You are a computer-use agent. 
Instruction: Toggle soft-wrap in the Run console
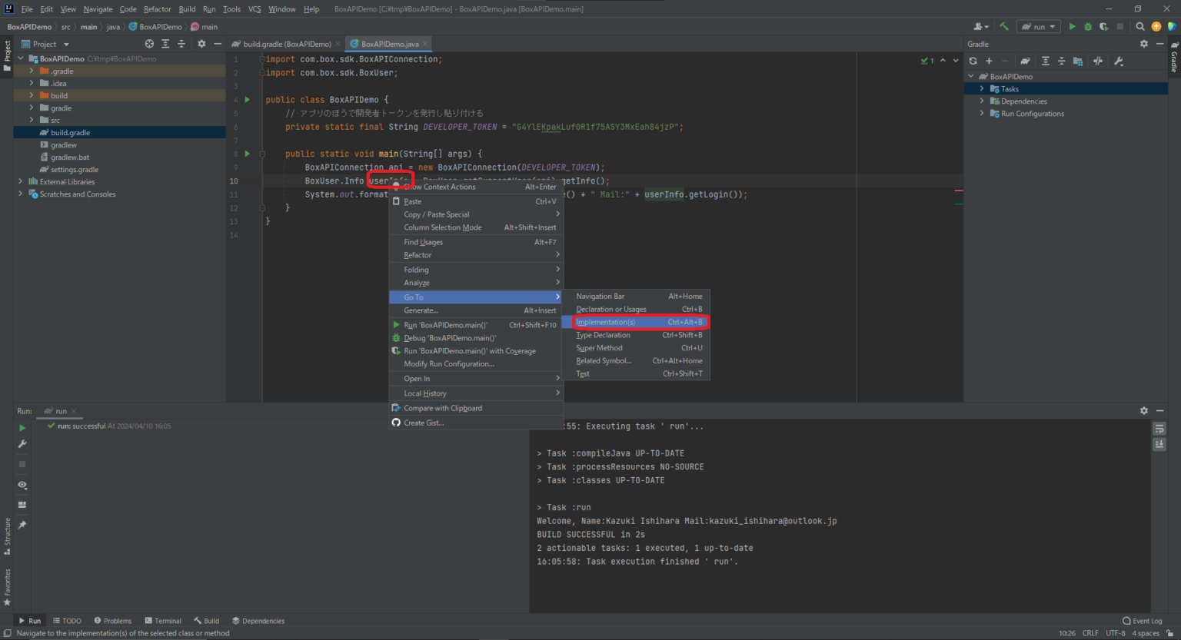(1159, 429)
